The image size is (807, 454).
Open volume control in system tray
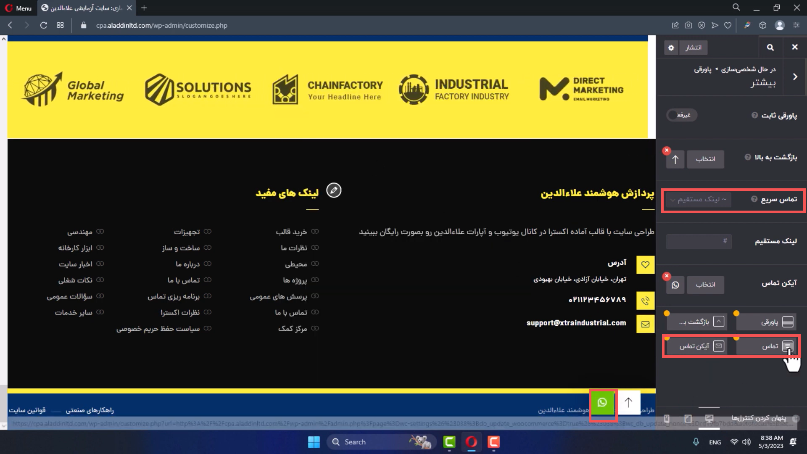click(x=746, y=442)
